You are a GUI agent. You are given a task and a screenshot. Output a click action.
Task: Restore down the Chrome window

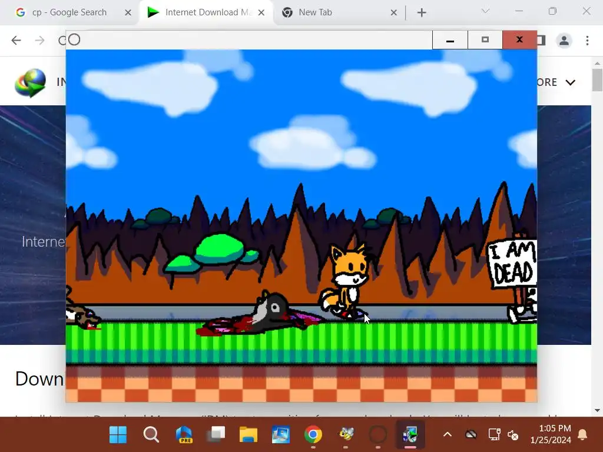552,11
